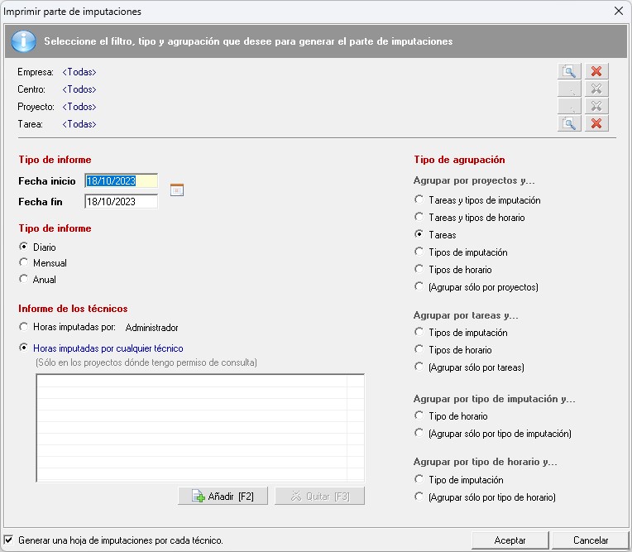Toggle Generar una hoja por cada técnico
Image resolution: width=632 pixels, height=552 pixels.
tap(9, 540)
